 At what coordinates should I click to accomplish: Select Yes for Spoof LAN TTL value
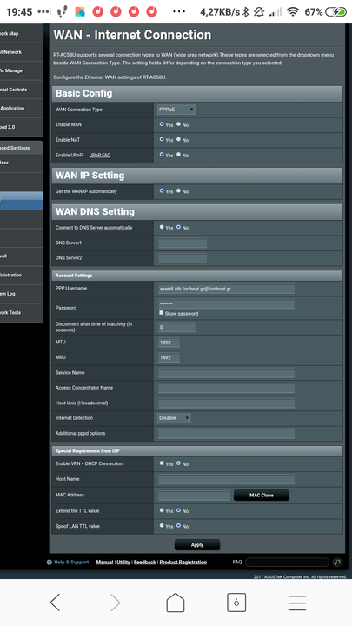162,525
